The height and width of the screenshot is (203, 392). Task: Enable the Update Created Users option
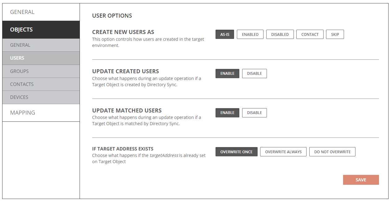pos(227,74)
